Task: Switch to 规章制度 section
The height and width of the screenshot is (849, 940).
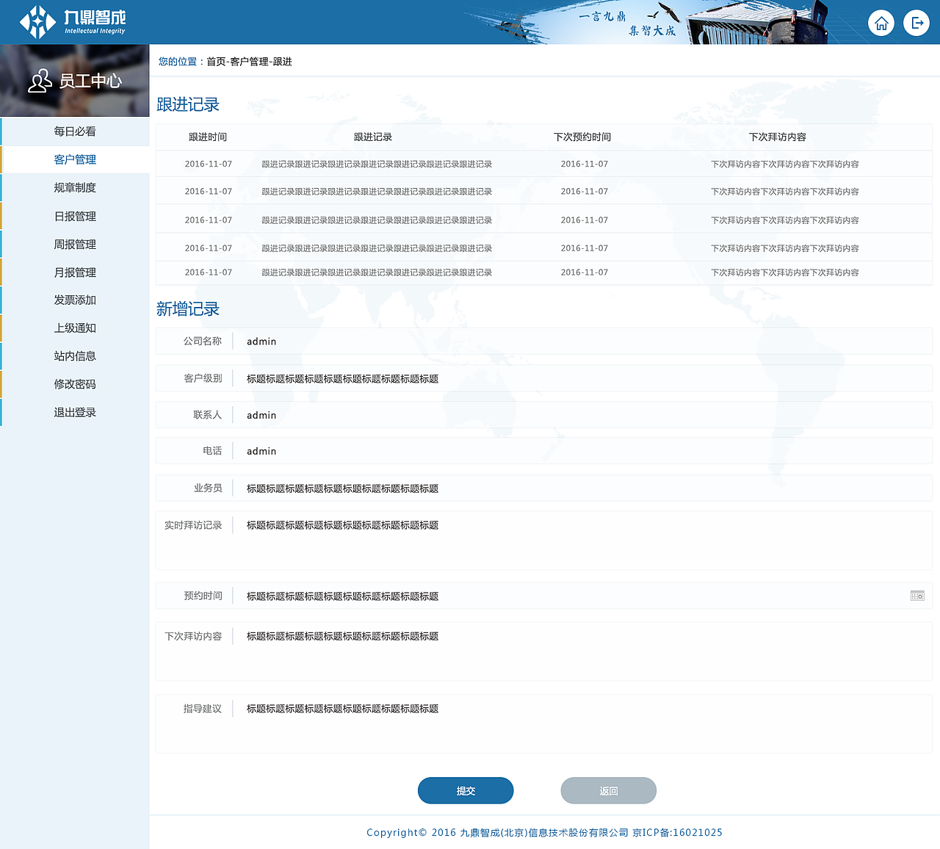Action: (x=74, y=187)
